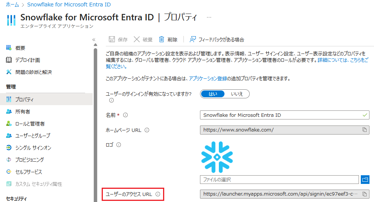Click the ホームページ URL field
Screen dimensions: 374x202
point(285,130)
